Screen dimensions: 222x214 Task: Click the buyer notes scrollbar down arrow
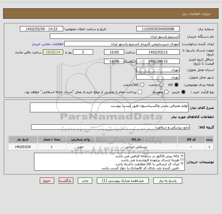182,163
